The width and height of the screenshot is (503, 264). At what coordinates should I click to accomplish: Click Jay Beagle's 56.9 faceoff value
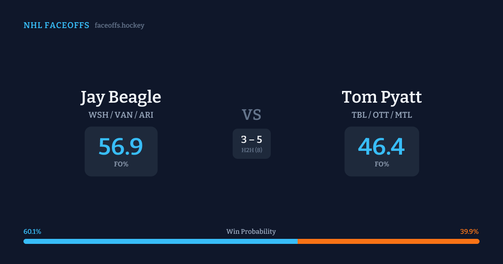tap(121, 147)
